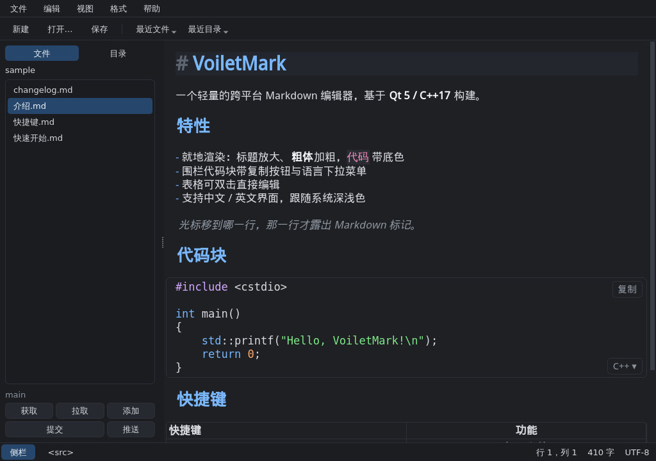This screenshot has width=656, height=461.
Task: Save the document with 保存
Action: click(99, 29)
